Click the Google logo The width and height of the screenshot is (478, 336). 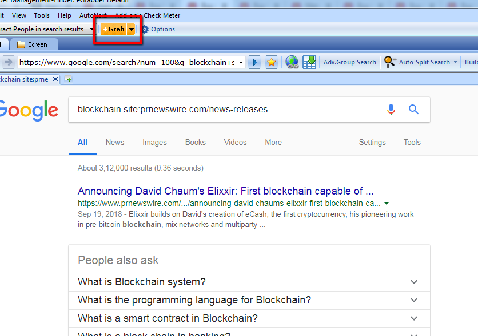click(29, 110)
